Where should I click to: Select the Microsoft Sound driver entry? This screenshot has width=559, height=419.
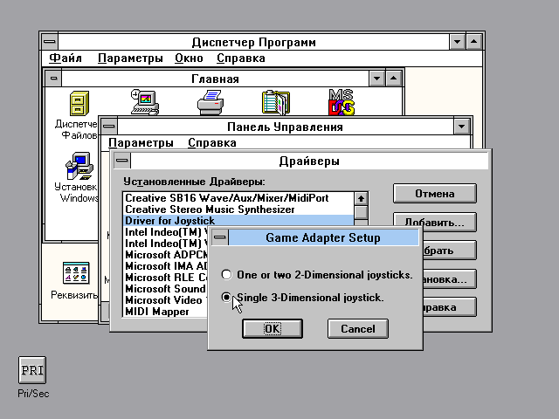(x=165, y=289)
